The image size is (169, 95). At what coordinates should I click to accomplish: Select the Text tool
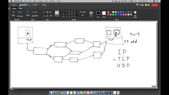(47, 16)
